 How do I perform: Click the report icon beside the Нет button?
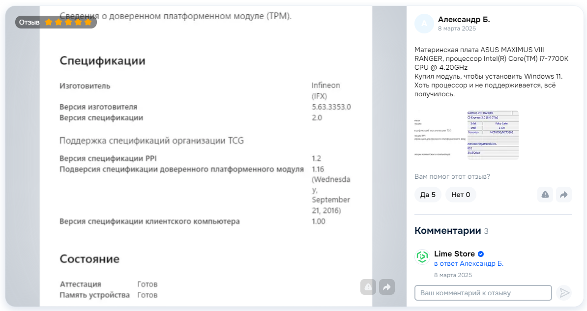pyautogui.click(x=545, y=195)
